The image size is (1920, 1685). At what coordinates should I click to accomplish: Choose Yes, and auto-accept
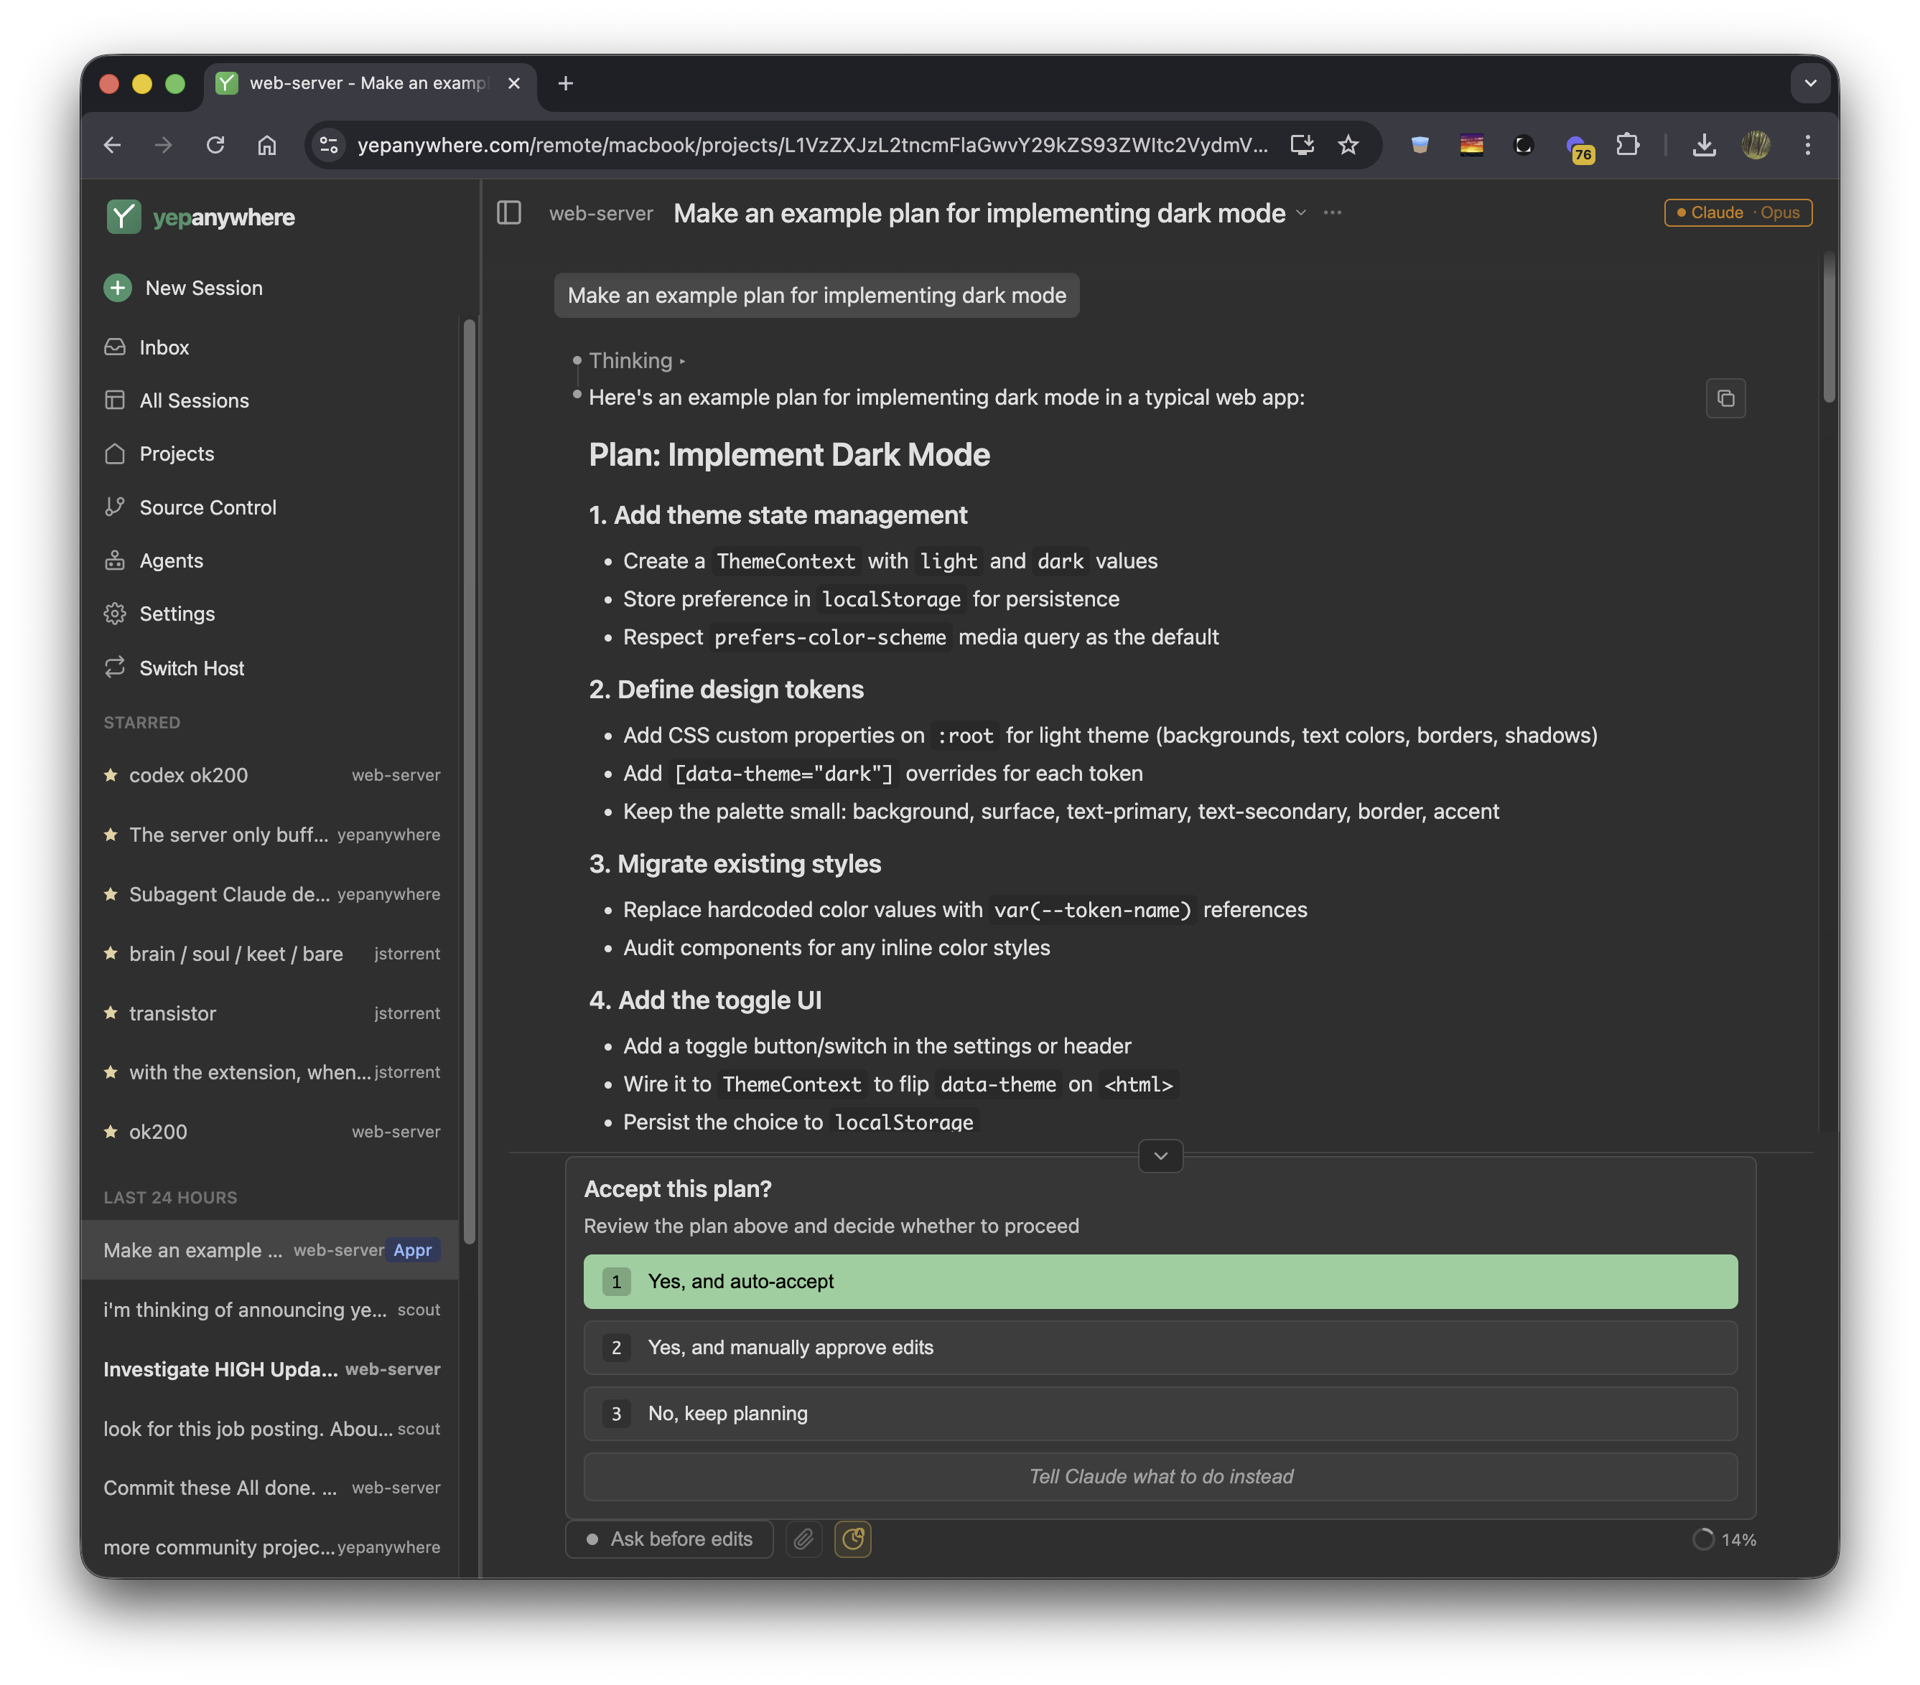pyautogui.click(x=1159, y=1282)
